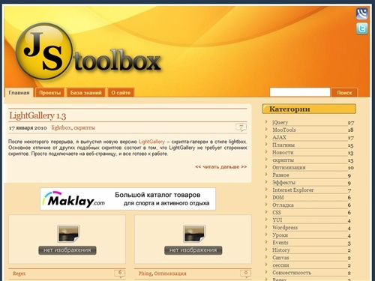Open the Совместимость category

[x=292, y=273]
